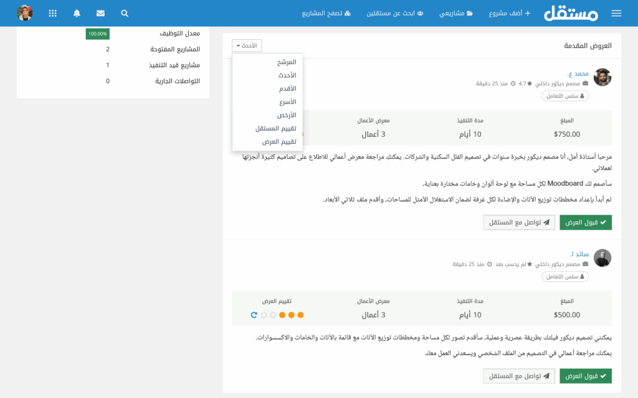This screenshot has width=638, height=398.
Task: Open the apps grid icon
Action: (x=52, y=12)
